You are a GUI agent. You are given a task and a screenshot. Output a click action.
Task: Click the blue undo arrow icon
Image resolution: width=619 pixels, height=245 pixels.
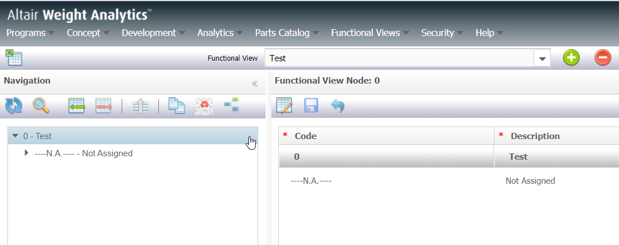coord(338,106)
